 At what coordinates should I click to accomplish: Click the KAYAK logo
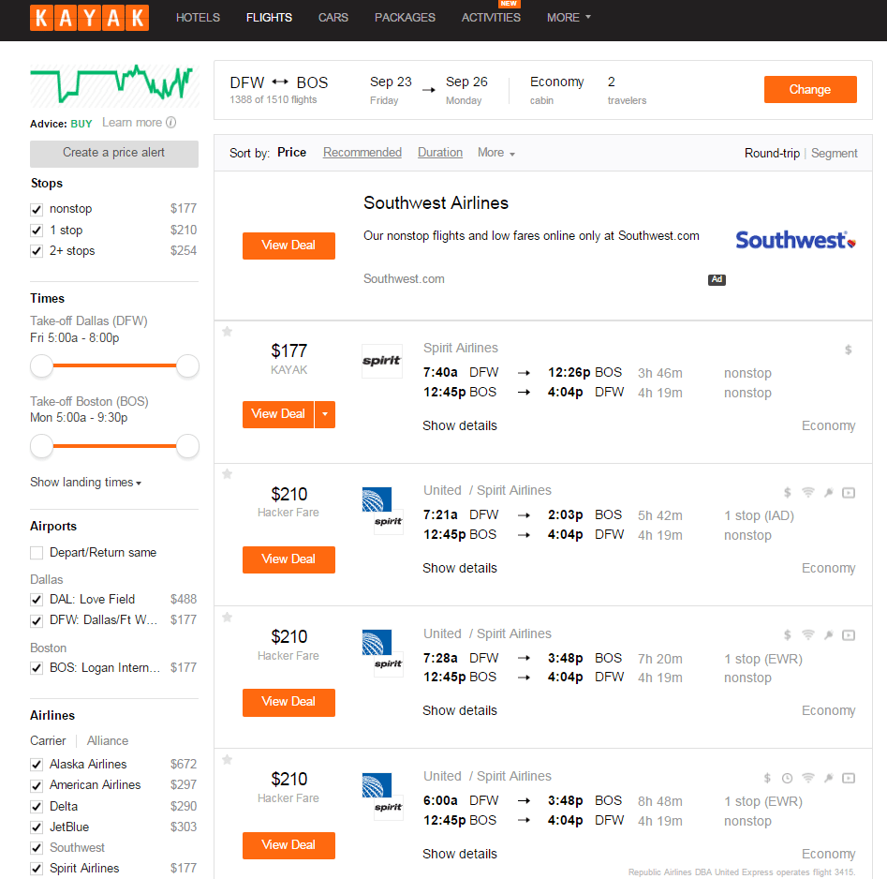click(x=89, y=18)
